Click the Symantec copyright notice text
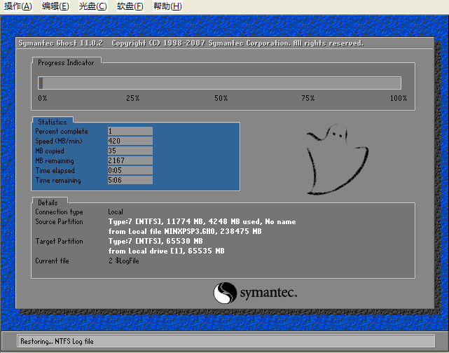 (237, 43)
